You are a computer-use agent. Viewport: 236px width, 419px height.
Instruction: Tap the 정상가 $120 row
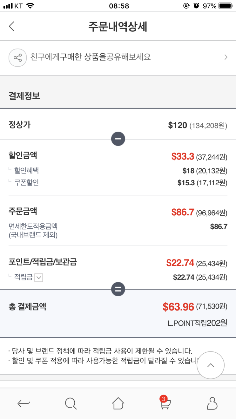click(118, 125)
